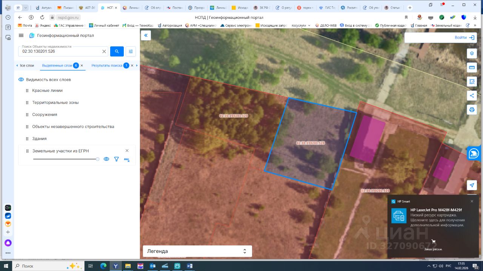Toggle labels for the land plots layer
The height and width of the screenshot is (271, 483).
[127, 159]
